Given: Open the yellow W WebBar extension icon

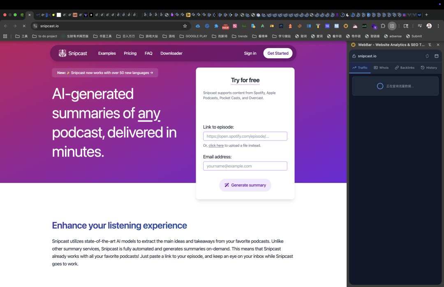Looking at the screenshot, I should click(346, 26).
